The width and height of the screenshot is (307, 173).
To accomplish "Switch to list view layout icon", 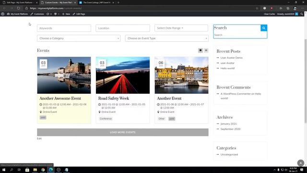I will click(x=206, y=50).
